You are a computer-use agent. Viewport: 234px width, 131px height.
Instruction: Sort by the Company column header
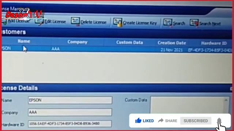pyautogui.click(x=77, y=42)
